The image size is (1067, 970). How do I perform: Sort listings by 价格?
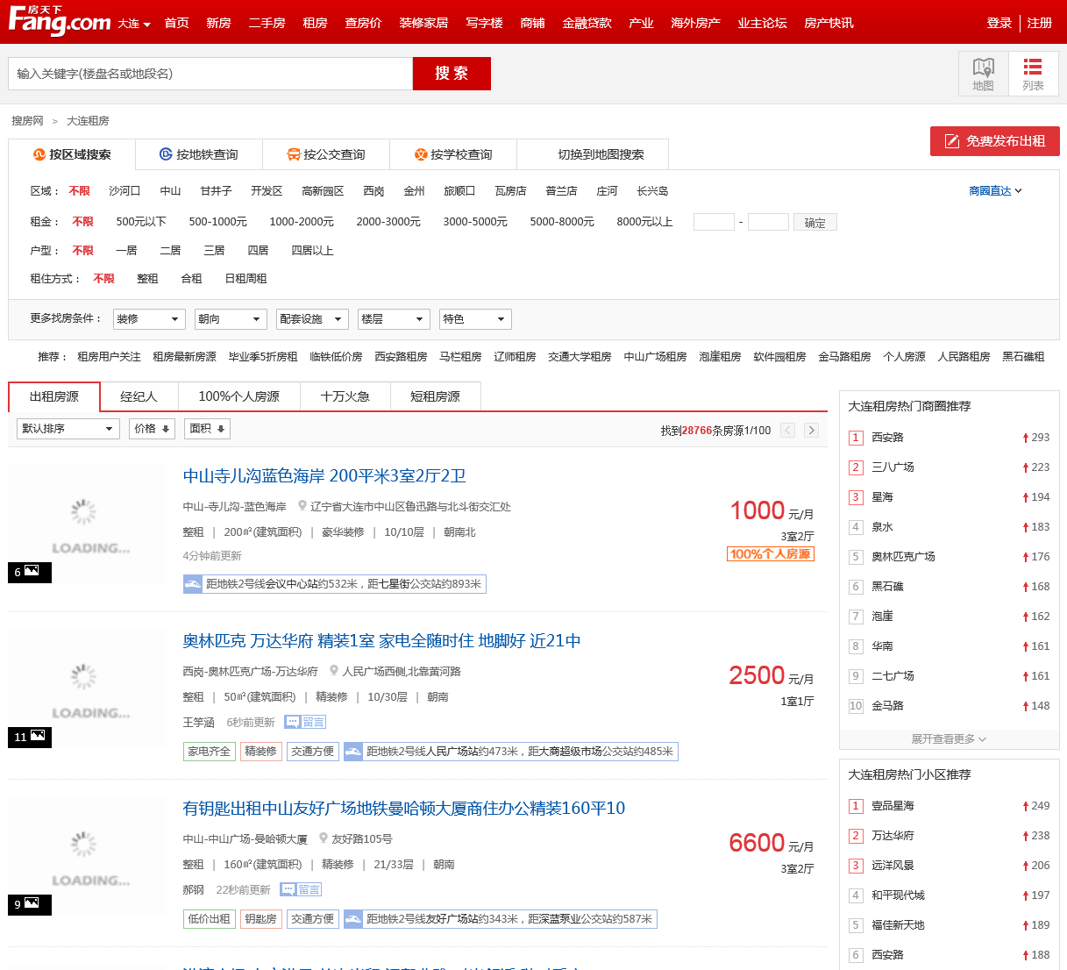152,429
